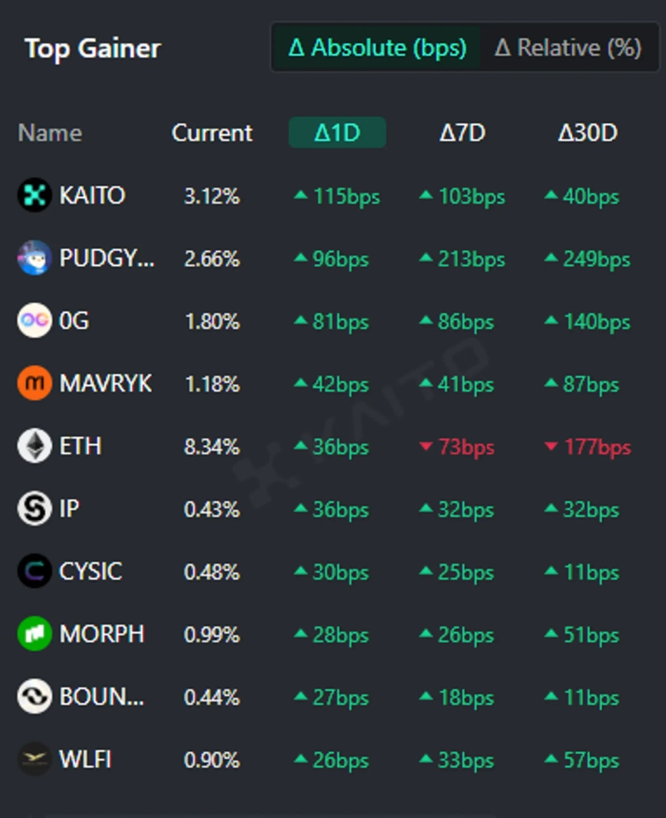Click the WLFI logo icon
Image resolution: width=666 pixels, height=818 pixels.
(x=34, y=759)
